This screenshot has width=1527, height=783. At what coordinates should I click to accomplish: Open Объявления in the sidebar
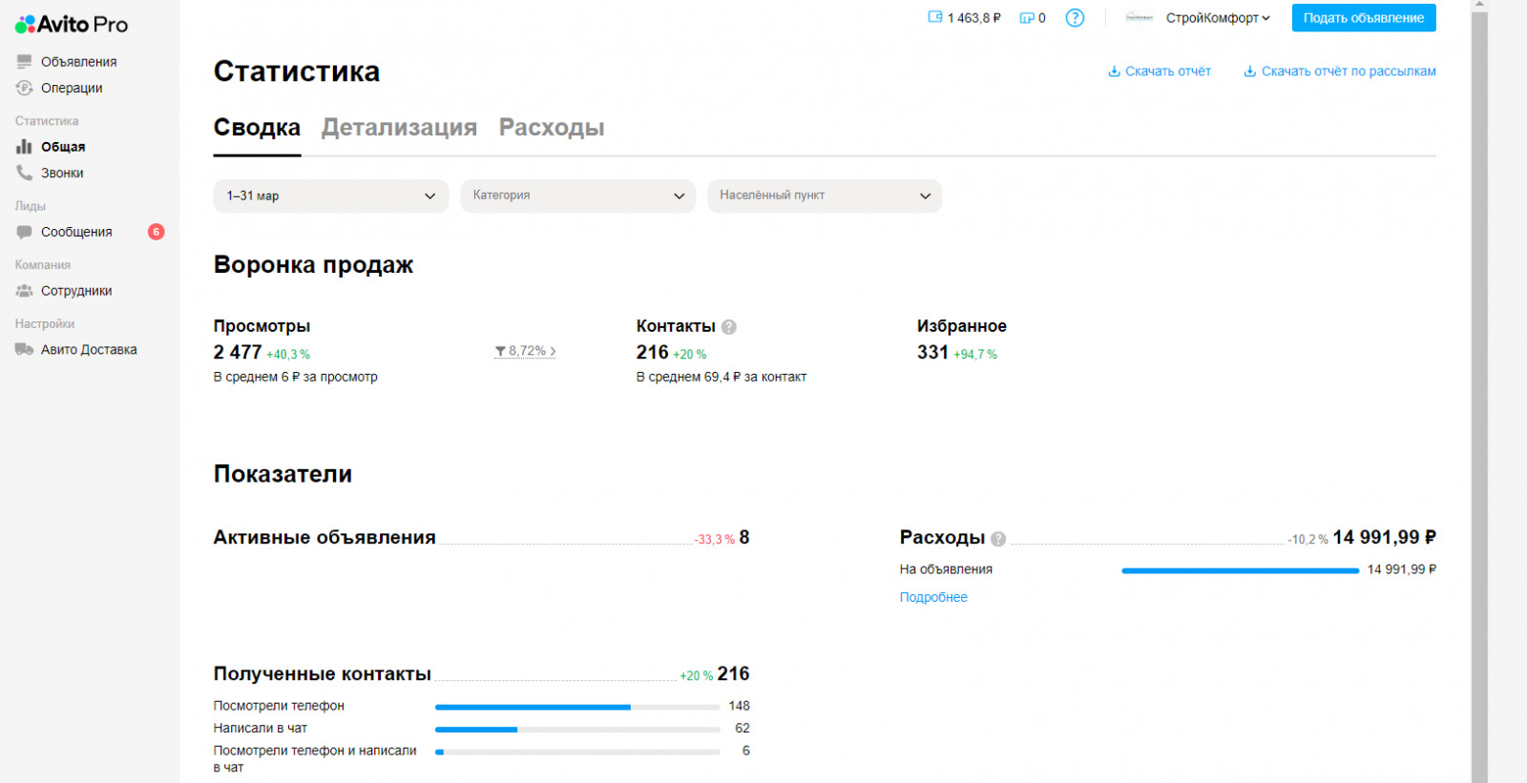tap(79, 62)
